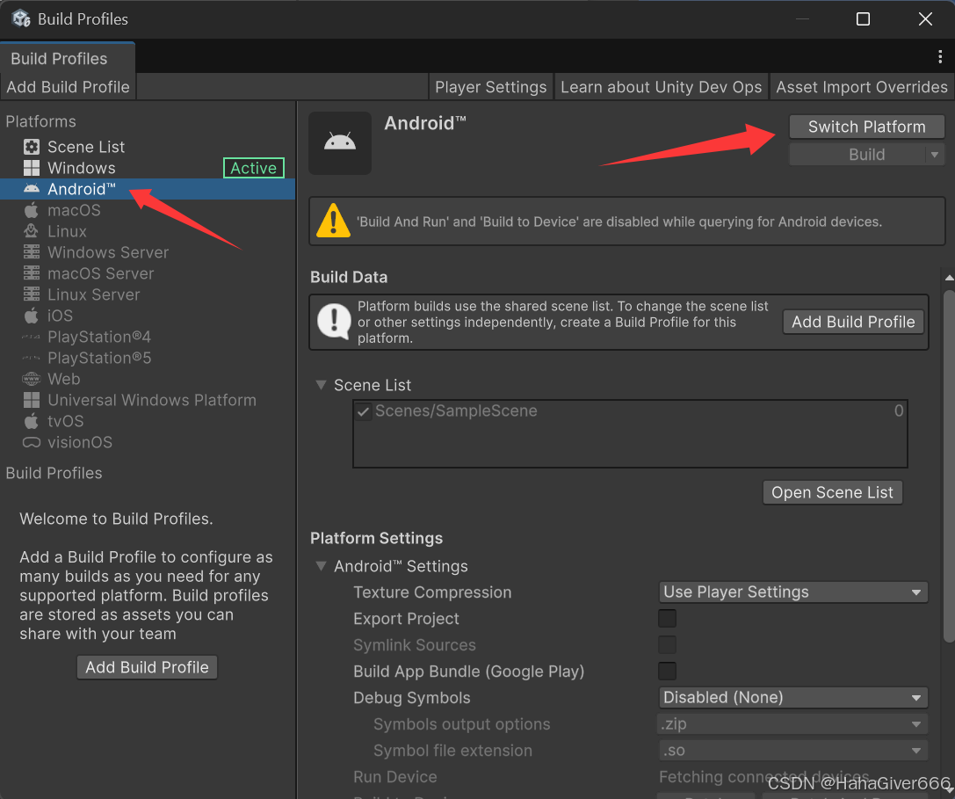Click the Scene List gear icon
The width and height of the screenshot is (955, 799).
coord(32,147)
